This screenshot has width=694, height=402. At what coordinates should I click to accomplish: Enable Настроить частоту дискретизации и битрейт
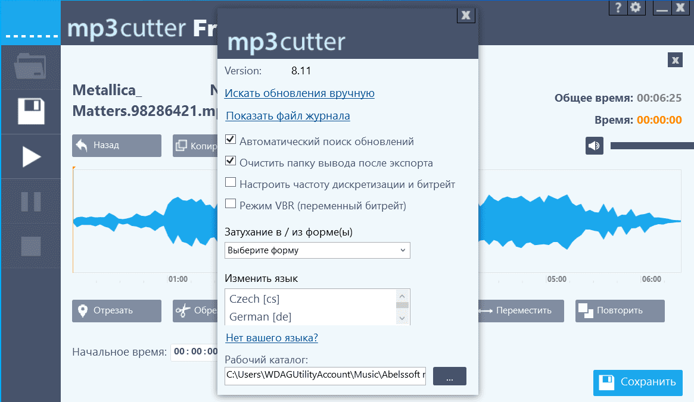tap(231, 182)
